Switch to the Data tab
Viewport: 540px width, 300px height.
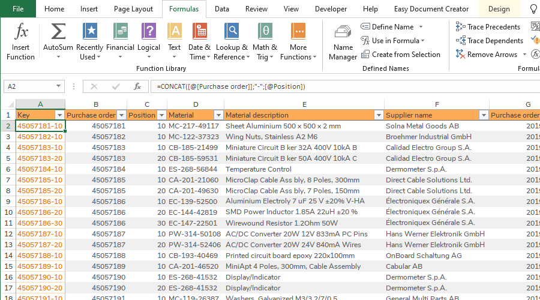point(222,9)
